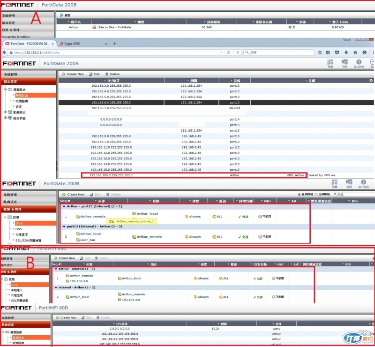Open the Pocket icon in browser toolbar

point(337,53)
